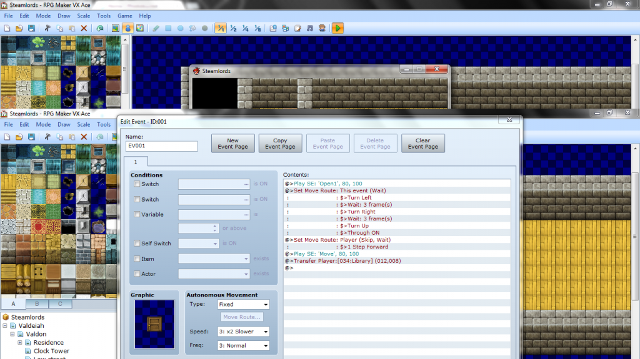
Task: Switch to tileset tab C
Action: (x=61, y=304)
